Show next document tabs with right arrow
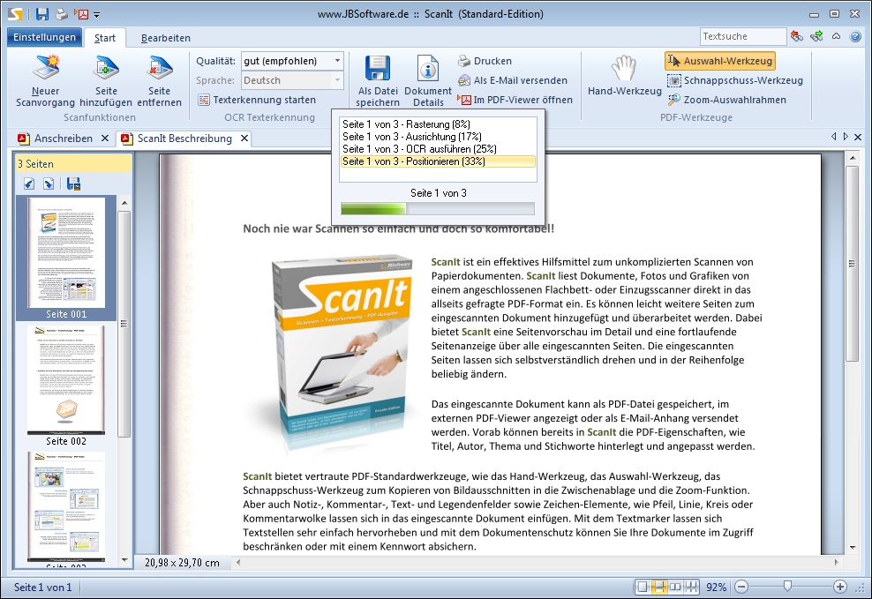This screenshot has width=872, height=599. pos(846,137)
